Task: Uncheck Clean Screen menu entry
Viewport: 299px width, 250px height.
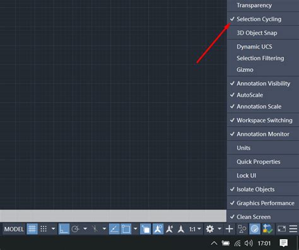Action: tap(263, 217)
